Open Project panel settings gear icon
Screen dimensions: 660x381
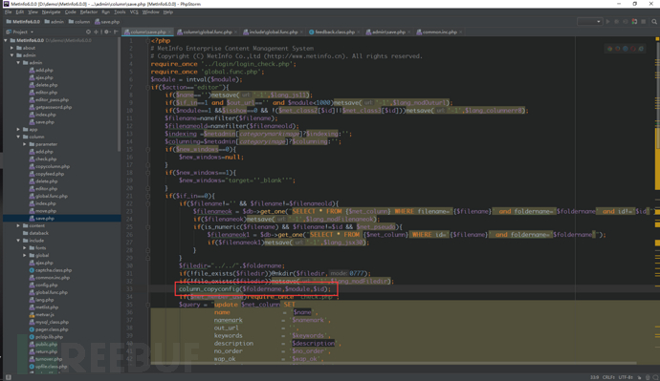point(106,32)
